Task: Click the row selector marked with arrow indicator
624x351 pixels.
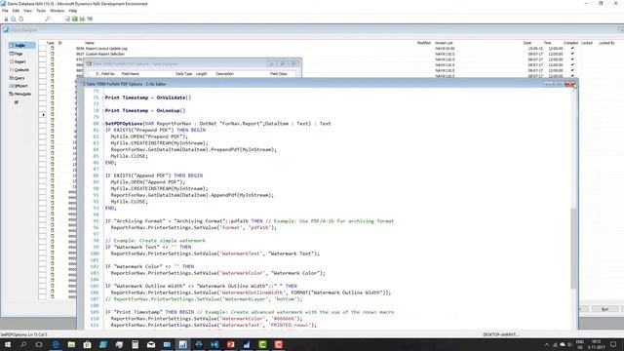Action: coord(43,115)
